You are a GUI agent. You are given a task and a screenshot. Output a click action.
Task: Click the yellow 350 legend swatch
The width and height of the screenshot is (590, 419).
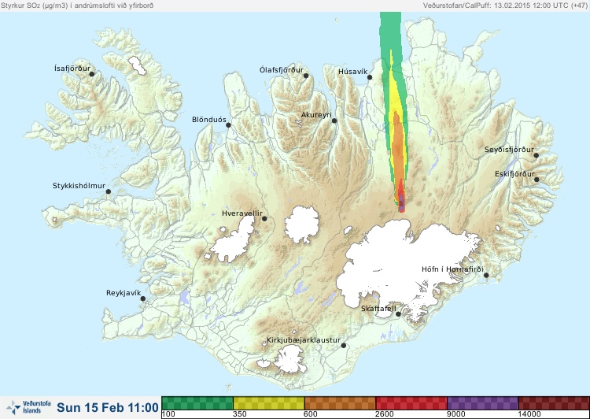[x=269, y=402]
